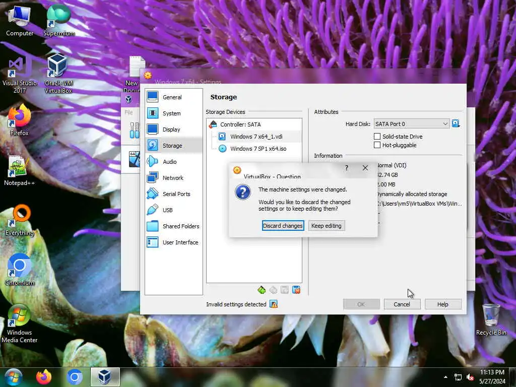Click Cancel in the Settings window
Viewport: 516px width, 387px height.
pyautogui.click(x=402, y=304)
